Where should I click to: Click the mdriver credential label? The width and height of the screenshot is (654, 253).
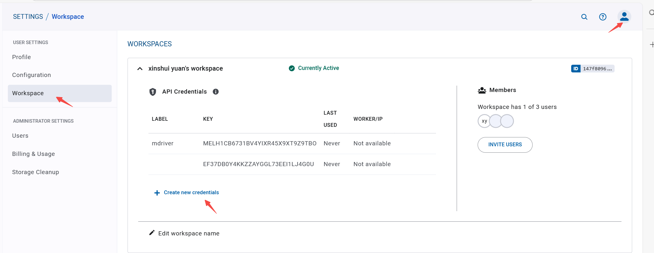coord(162,143)
